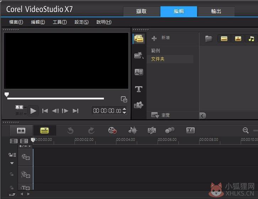Switch to the 編輯 Edit tab

click(x=179, y=11)
